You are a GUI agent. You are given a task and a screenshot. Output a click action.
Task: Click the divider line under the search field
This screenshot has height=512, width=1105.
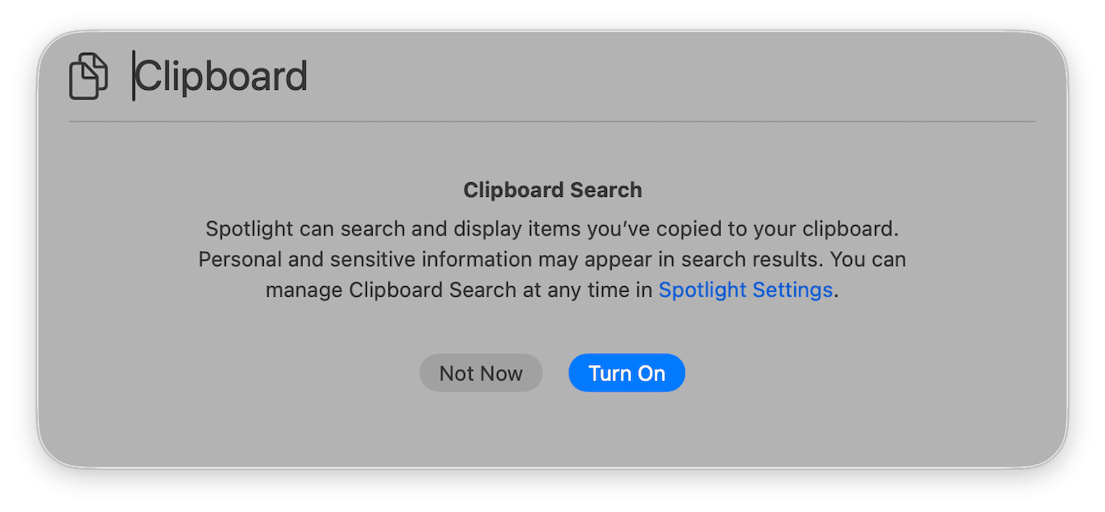click(x=552, y=122)
